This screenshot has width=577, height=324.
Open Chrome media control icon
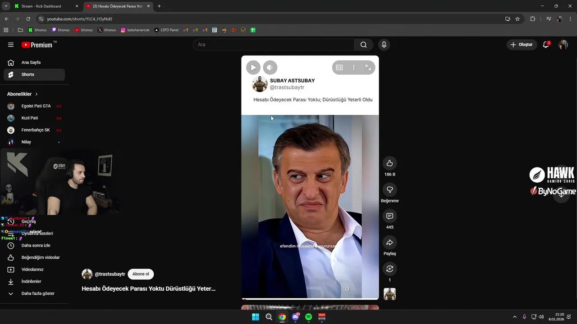pyautogui.click(x=549, y=19)
